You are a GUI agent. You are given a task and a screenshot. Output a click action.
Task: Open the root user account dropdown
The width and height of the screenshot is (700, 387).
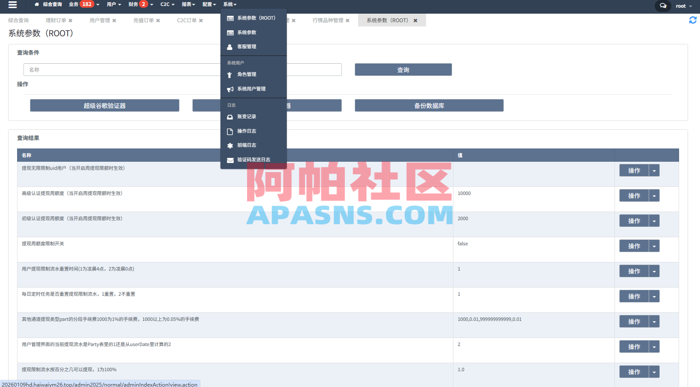coord(684,6)
